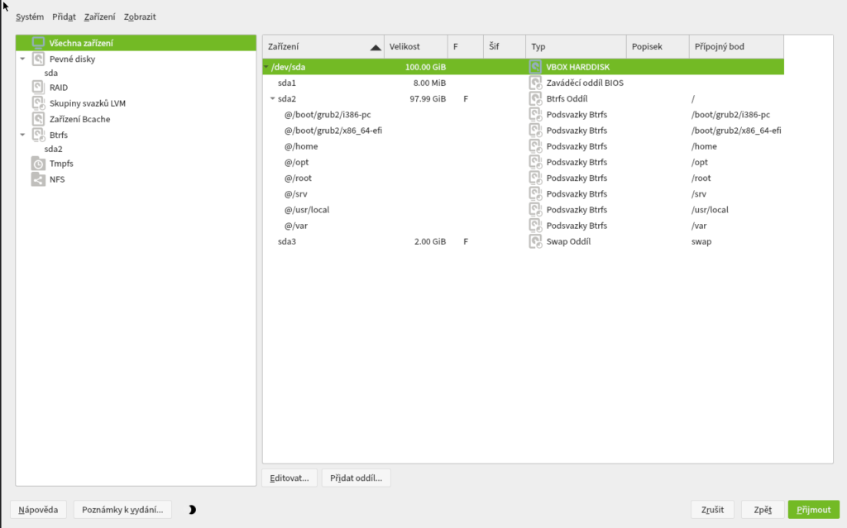Click the RAID icon in the sidebar
The image size is (847, 528).
click(x=38, y=88)
